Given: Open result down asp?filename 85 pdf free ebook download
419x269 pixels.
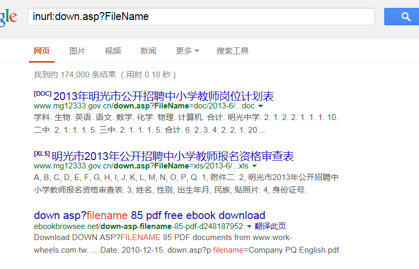Looking at the screenshot, I should coord(149,215).
